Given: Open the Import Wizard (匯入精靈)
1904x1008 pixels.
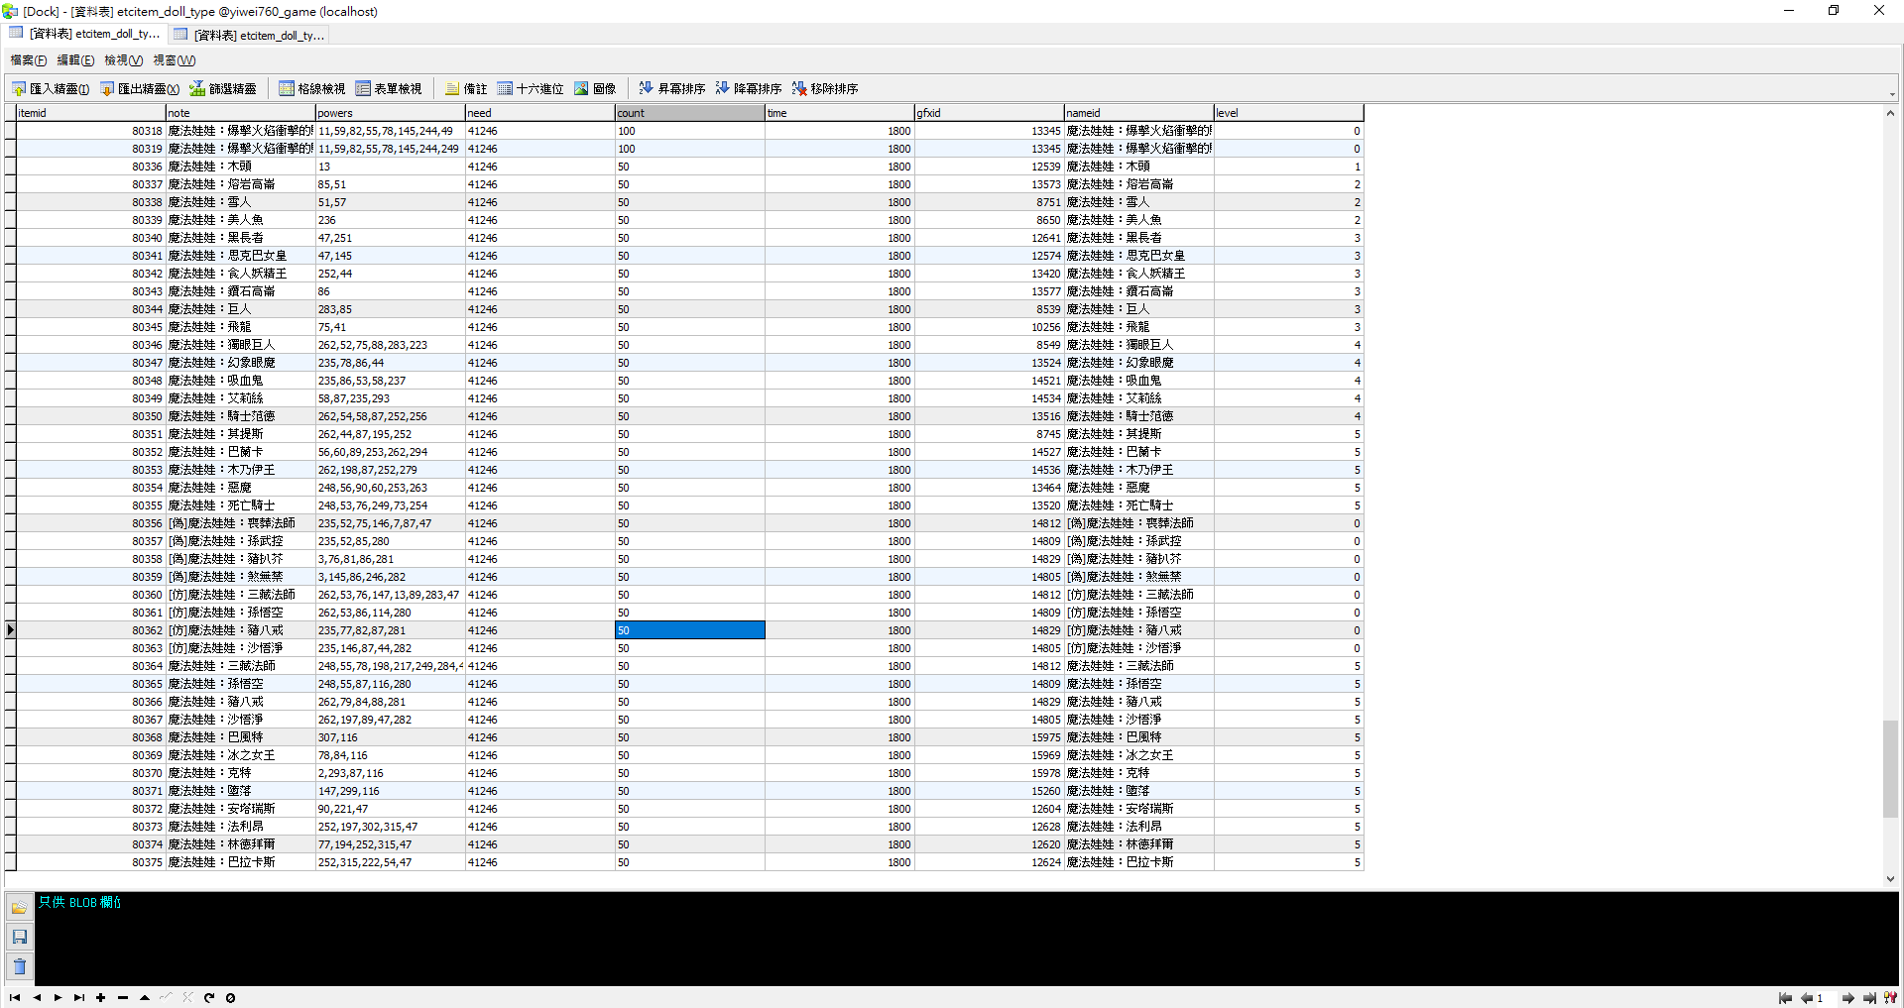Looking at the screenshot, I should click(51, 88).
